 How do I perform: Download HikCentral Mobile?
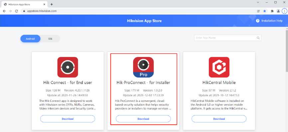click(x=219, y=119)
